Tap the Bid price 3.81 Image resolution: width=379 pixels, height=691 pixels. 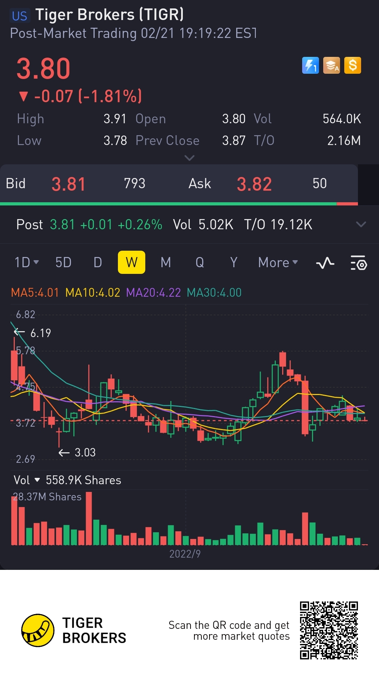point(68,184)
